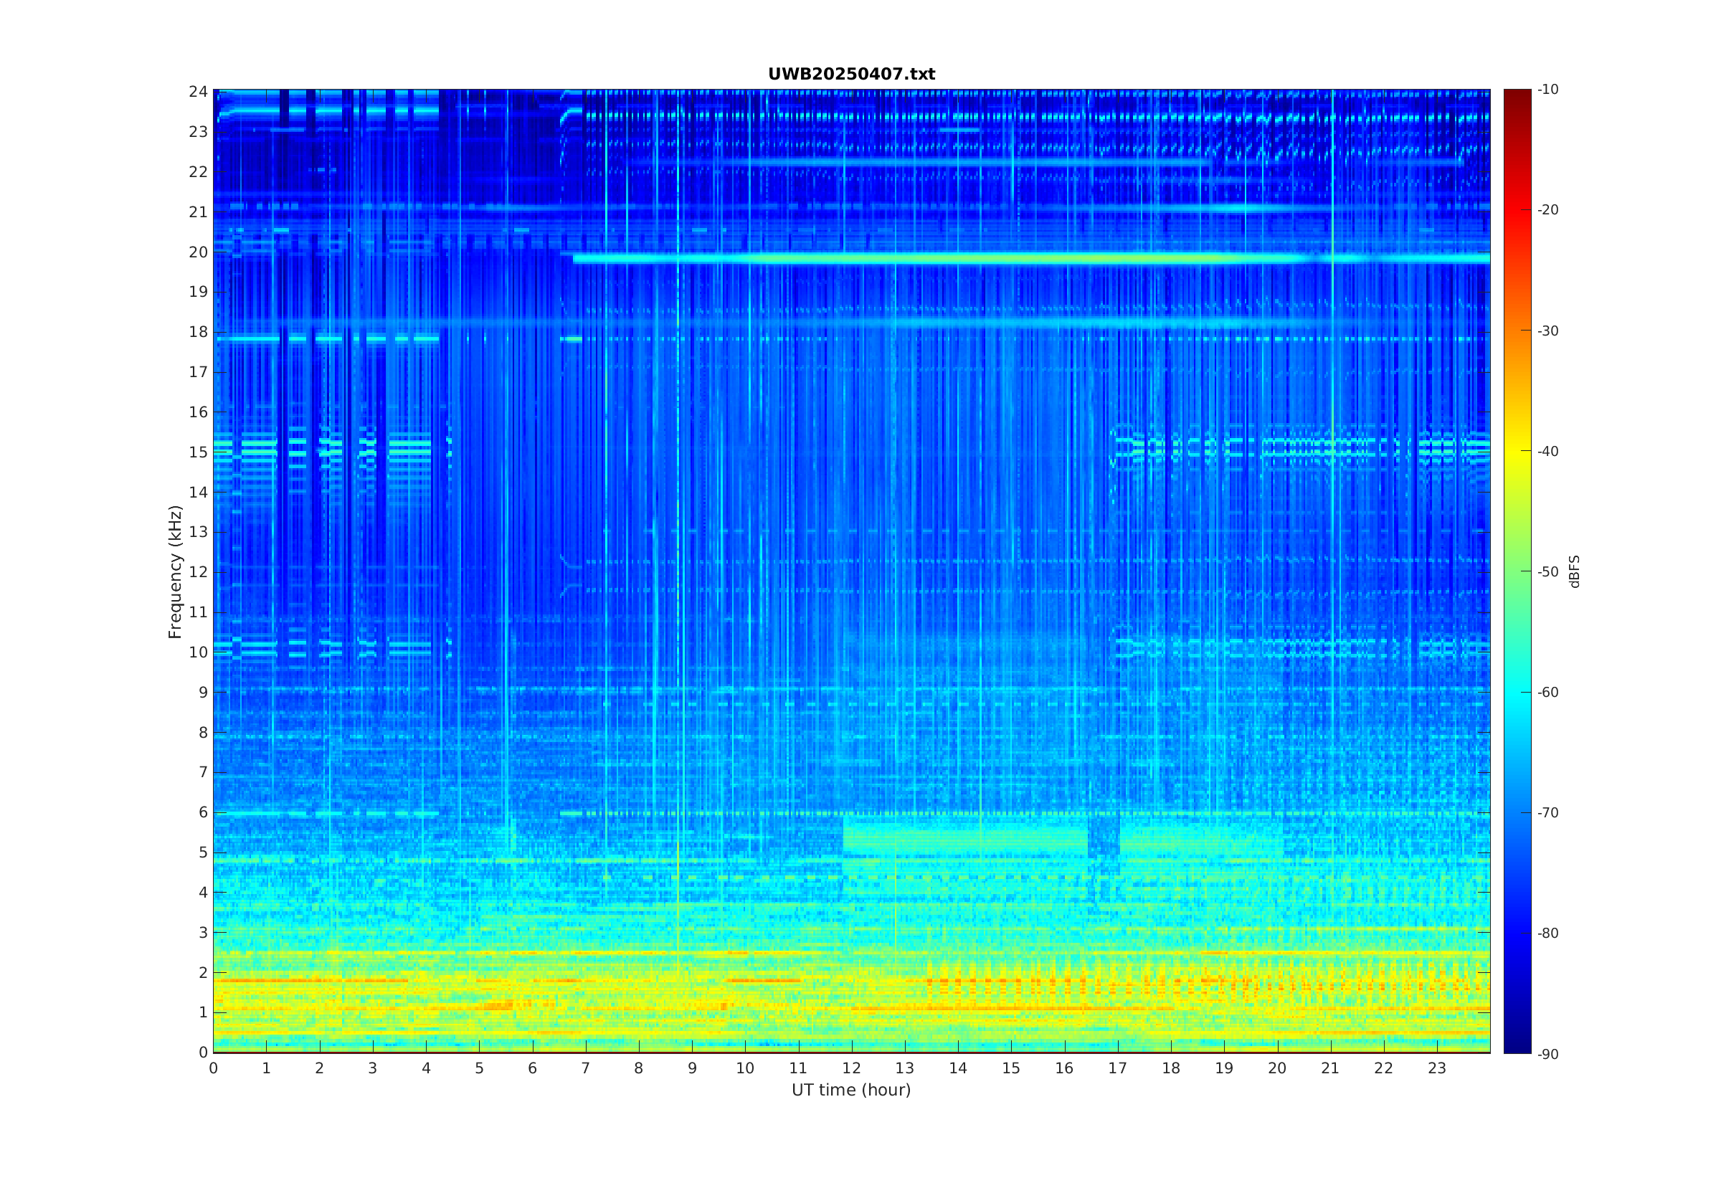Click the 'Frequency (kHz)' y-axis label
This screenshot has width=1721, height=1183.
[175, 571]
